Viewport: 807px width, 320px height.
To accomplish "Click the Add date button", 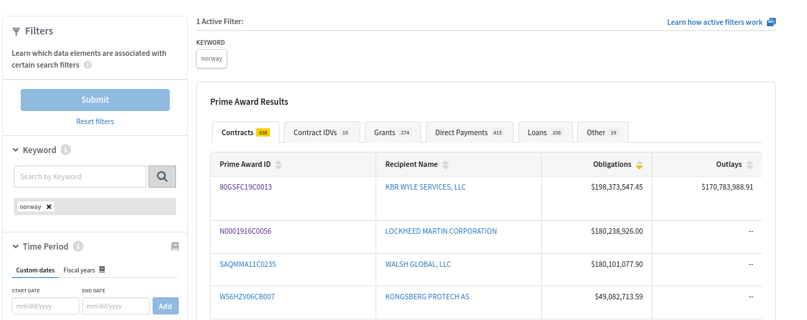I will coord(165,306).
